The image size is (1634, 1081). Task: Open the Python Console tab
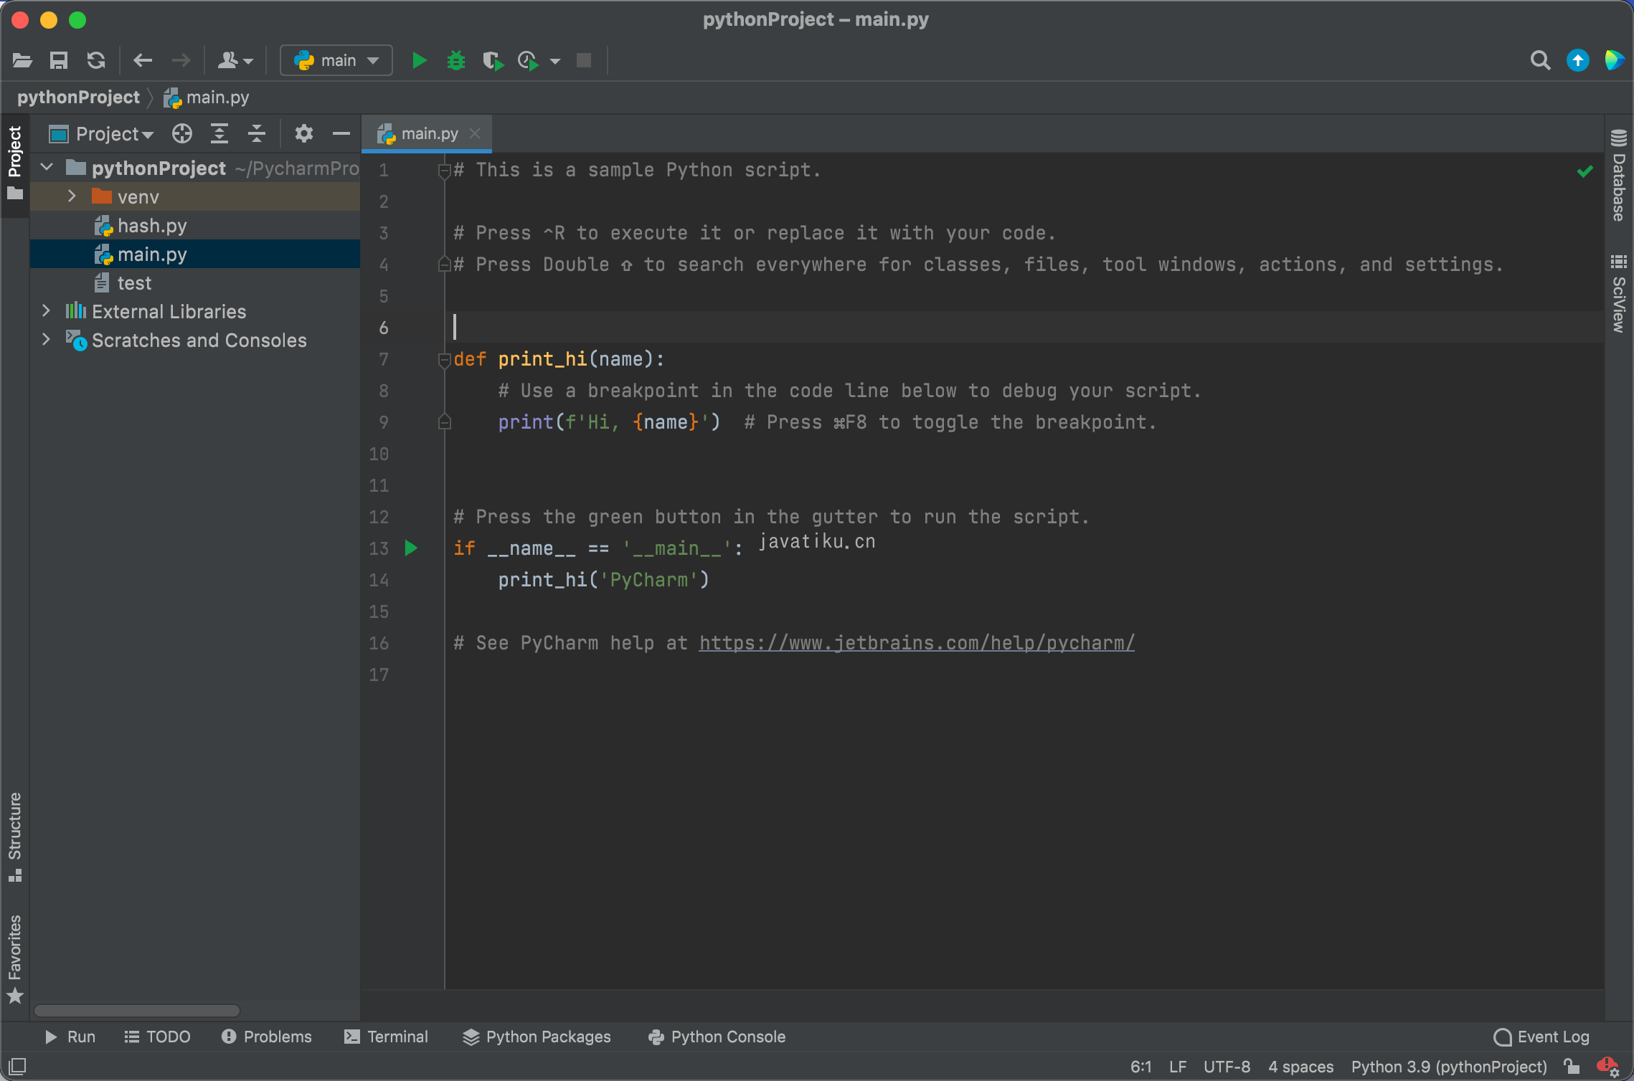[x=717, y=1037]
